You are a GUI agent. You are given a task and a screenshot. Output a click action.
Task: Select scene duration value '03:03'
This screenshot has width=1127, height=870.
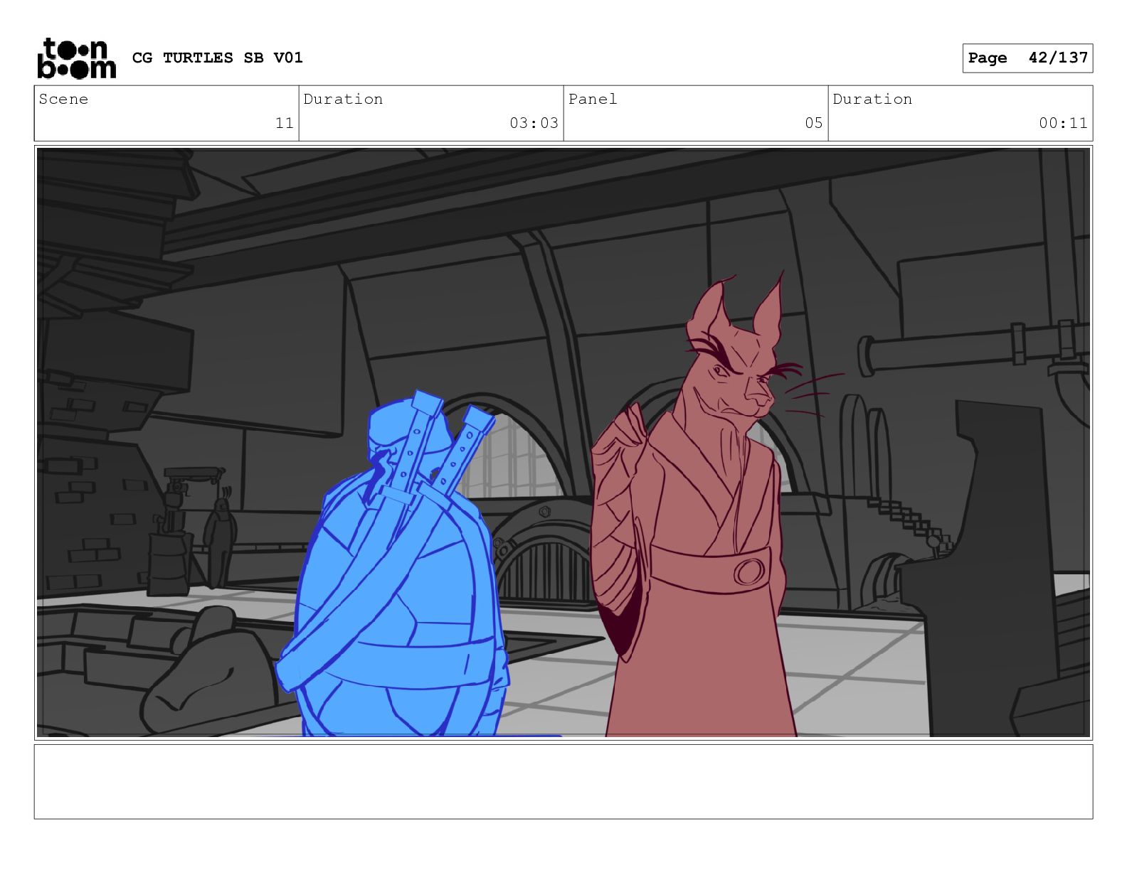point(534,123)
